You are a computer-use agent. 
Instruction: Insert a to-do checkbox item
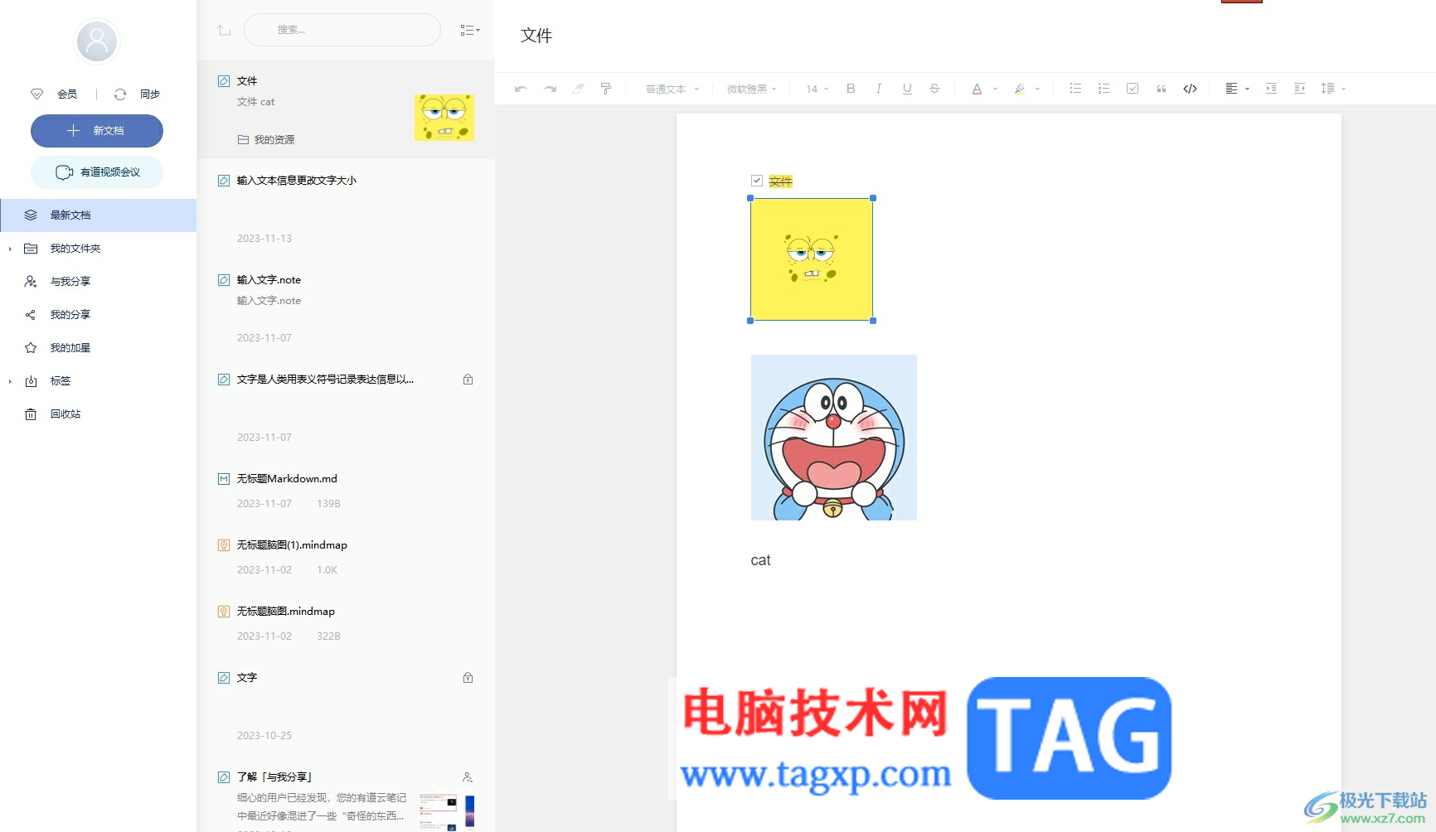coord(1133,89)
